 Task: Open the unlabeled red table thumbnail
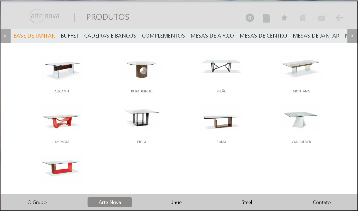(x=62, y=169)
